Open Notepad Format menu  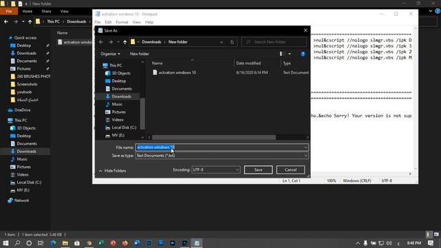(122, 22)
